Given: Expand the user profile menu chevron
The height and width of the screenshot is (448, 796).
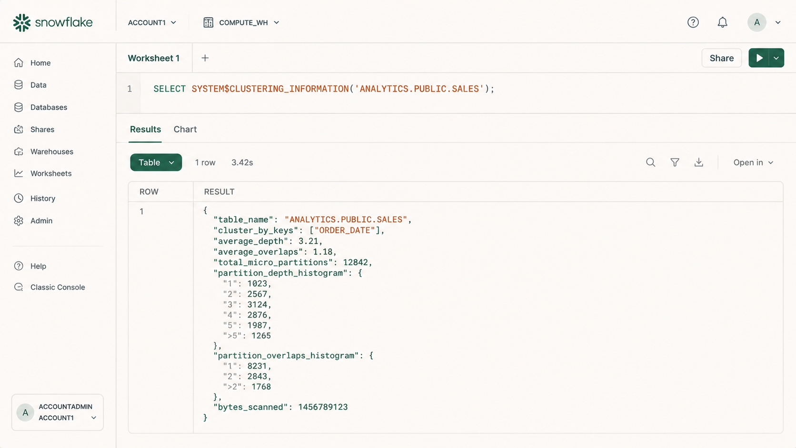Looking at the screenshot, I should (778, 22).
